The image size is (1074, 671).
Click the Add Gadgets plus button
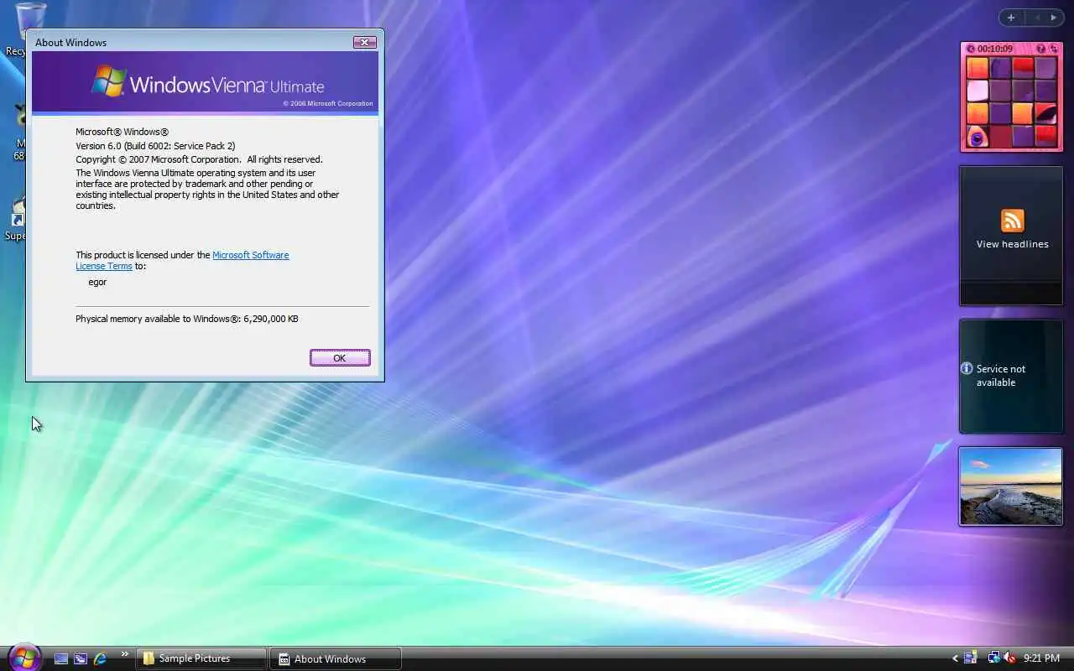(x=1011, y=18)
